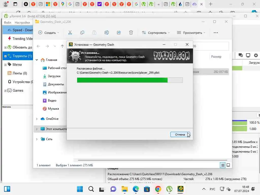Go back with Explorer back arrow

(x=39, y=46)
